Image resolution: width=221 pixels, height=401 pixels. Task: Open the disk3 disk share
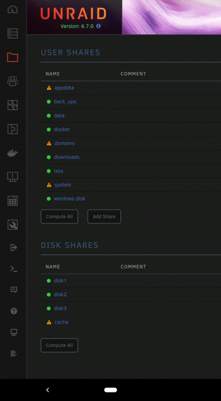(60, 308)
